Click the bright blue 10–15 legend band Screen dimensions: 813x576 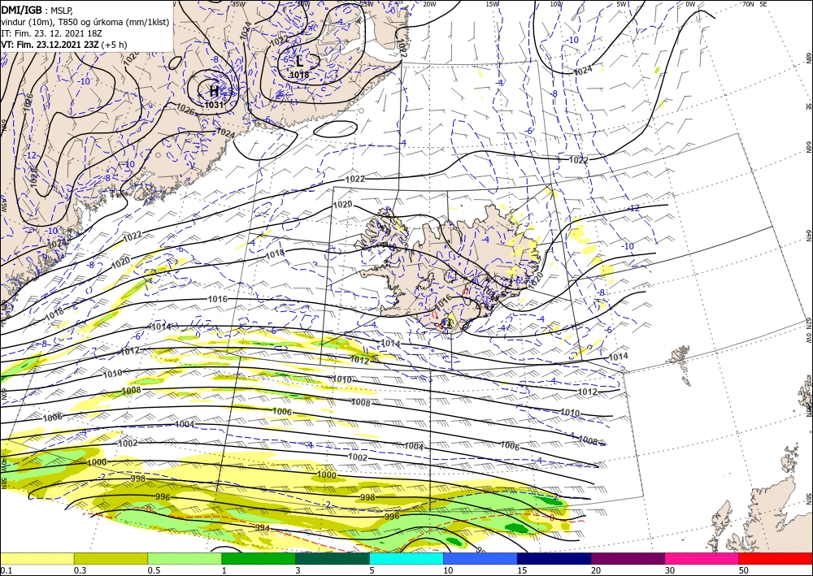point(480,558)
